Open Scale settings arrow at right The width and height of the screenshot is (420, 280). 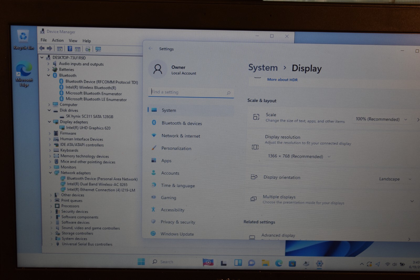tap(418, 119)
